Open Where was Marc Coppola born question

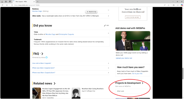(x=44, y=73)
